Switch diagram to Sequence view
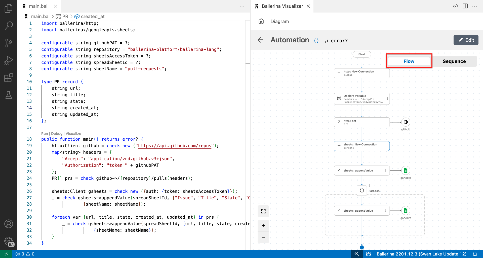483x258 pixels. [x=454, y=61]
